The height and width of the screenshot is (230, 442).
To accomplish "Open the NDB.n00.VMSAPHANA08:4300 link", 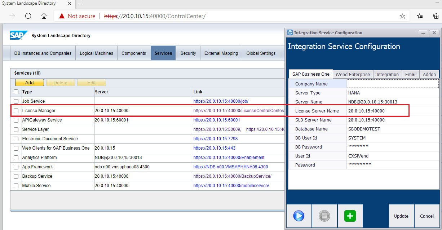I will [x=231, y=167].
